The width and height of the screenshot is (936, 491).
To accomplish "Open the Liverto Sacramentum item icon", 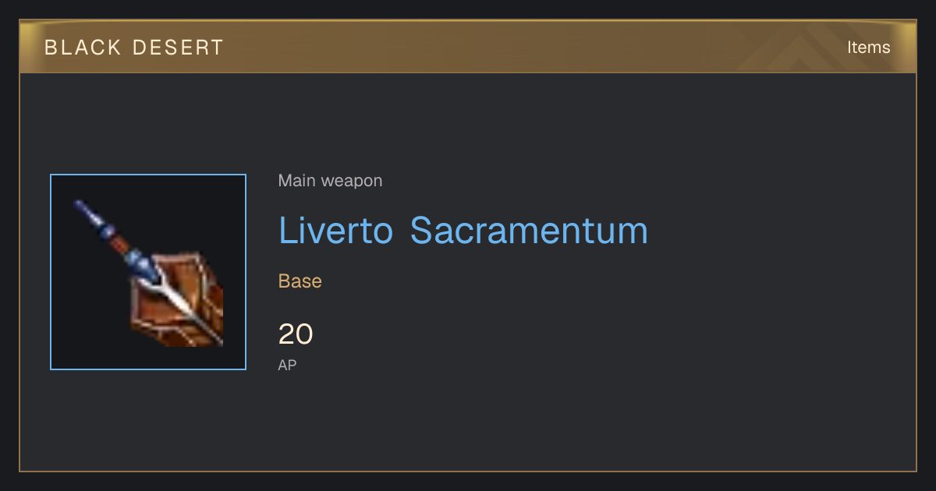I will 148,272.
